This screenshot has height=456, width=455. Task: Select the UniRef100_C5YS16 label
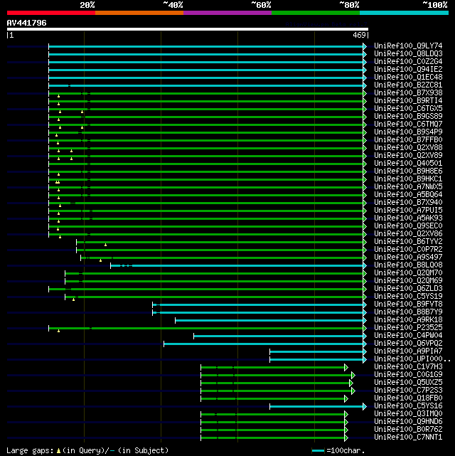tap(408, 406)
